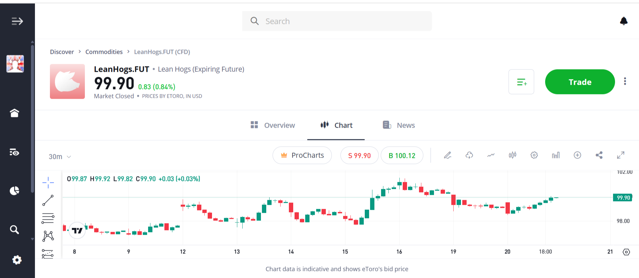The width and height of the screenshot is (639, 278).
Task: Select the draw pencil tool icon
Action: click(x=448, y=155)
